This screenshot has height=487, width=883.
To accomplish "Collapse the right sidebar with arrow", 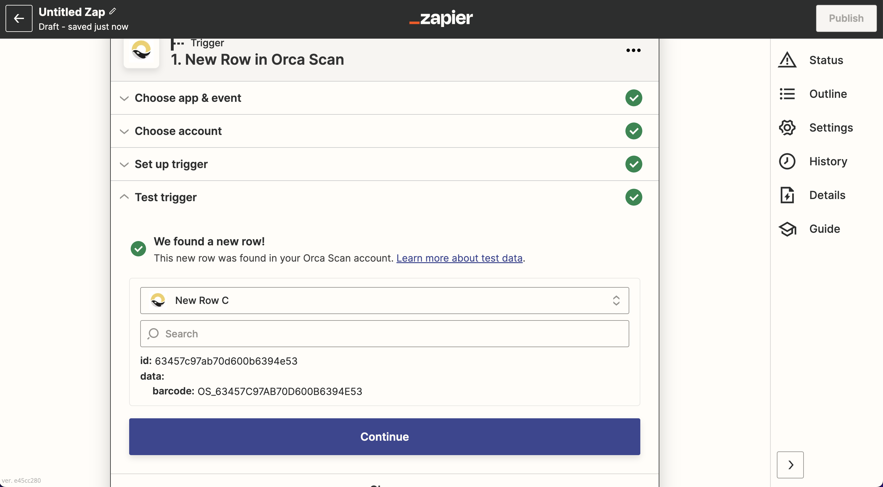I will 790,465.
